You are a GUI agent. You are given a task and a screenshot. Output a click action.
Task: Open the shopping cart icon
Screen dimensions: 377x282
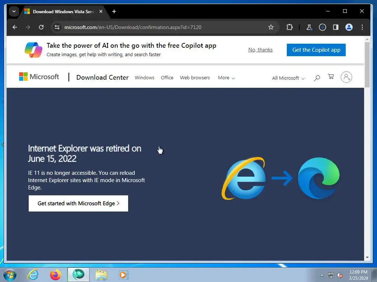(x=331, y=76)
